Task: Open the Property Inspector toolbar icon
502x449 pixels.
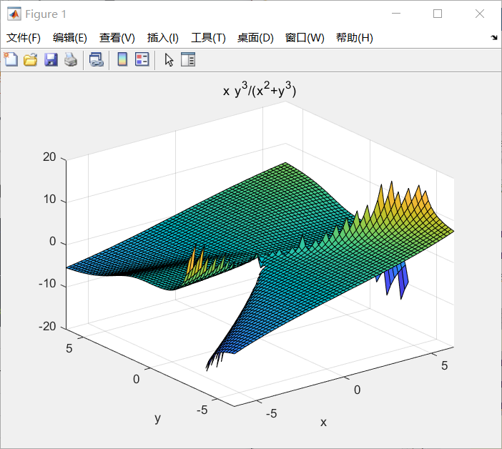Action: pyautogui.click(x=188, y=59)
